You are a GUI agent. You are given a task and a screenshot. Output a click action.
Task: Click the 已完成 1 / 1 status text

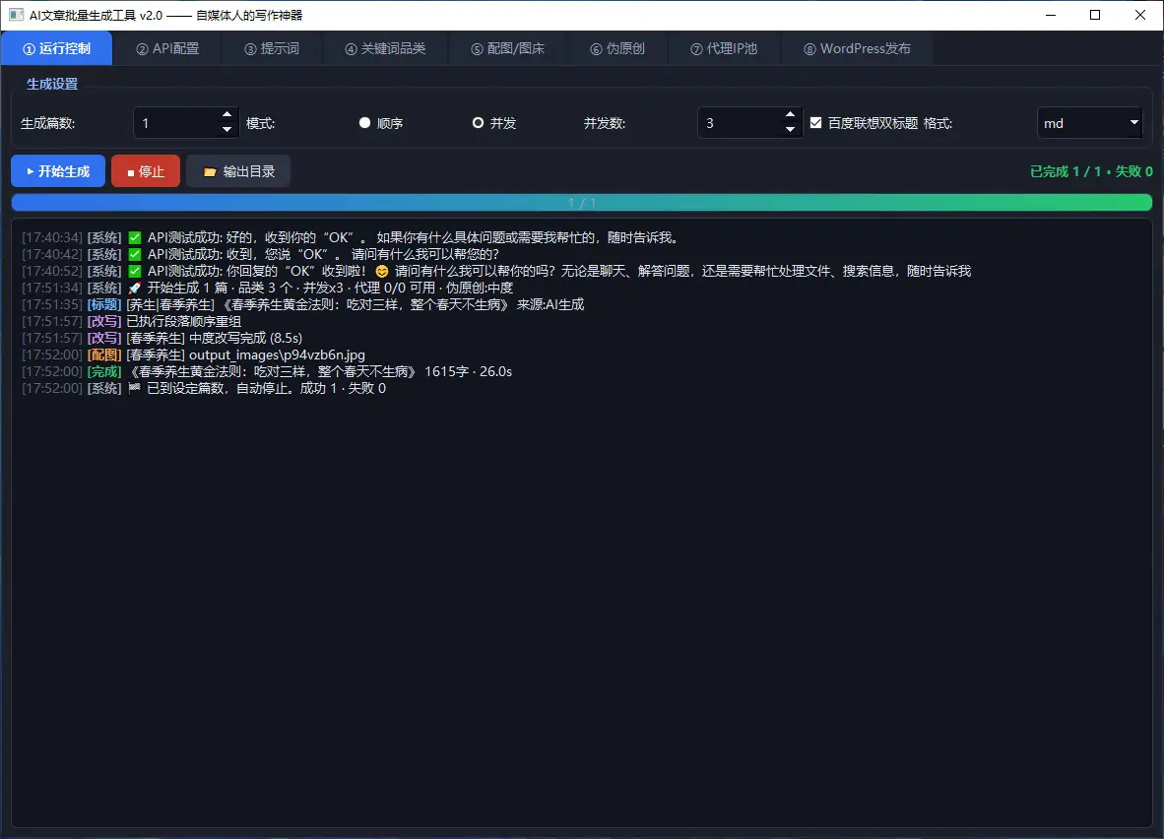click(1091, 171)
